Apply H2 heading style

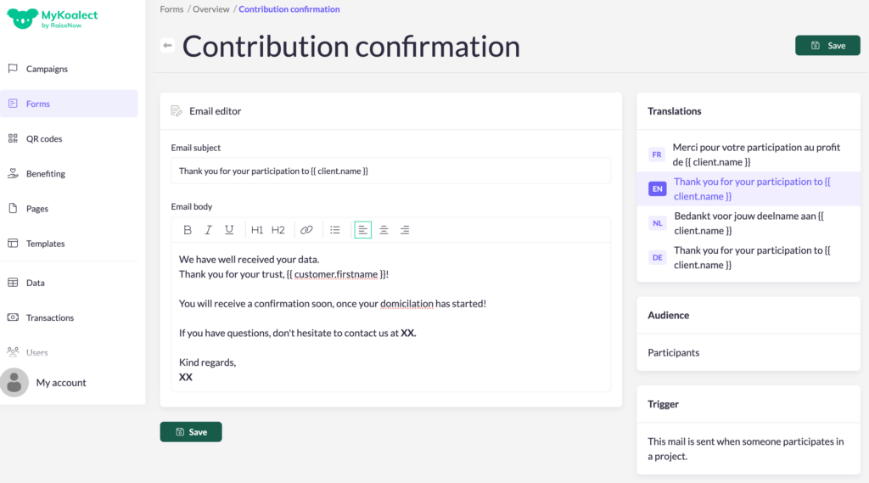coord(278,230)
